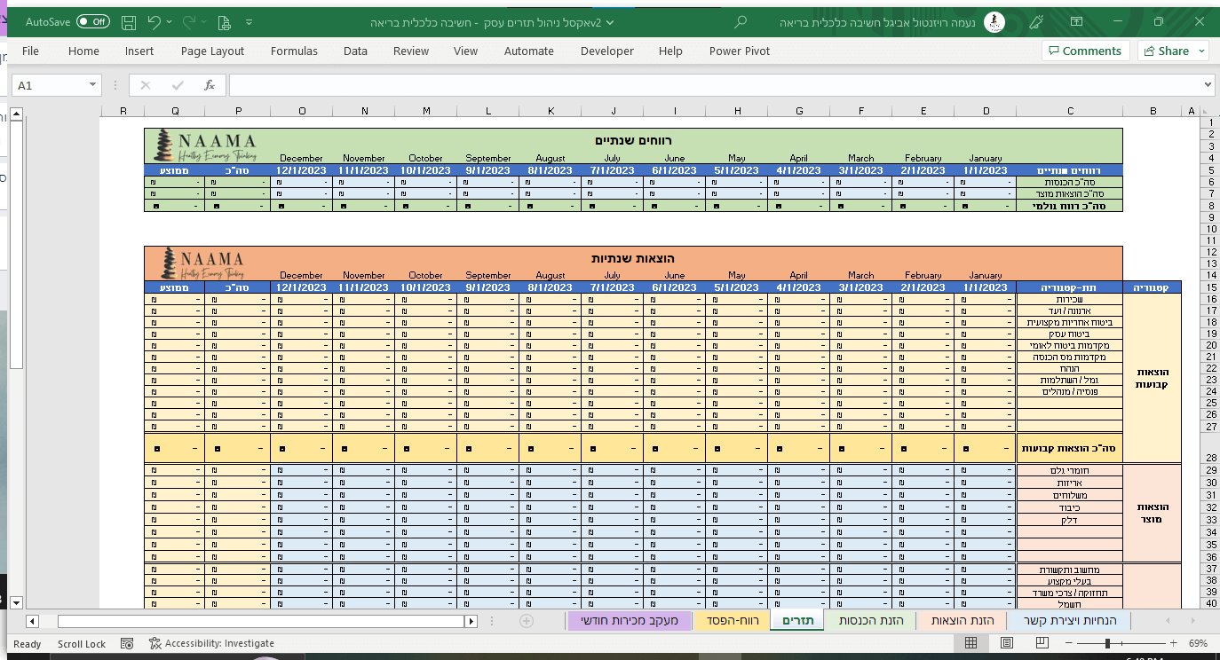Click the Comments button

point(1085,51)
